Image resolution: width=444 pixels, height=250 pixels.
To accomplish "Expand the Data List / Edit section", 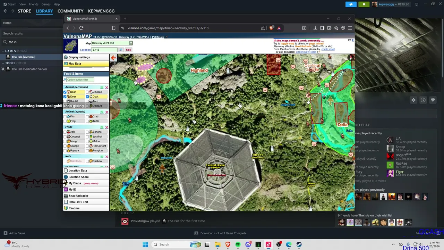I will coord(86,202).
